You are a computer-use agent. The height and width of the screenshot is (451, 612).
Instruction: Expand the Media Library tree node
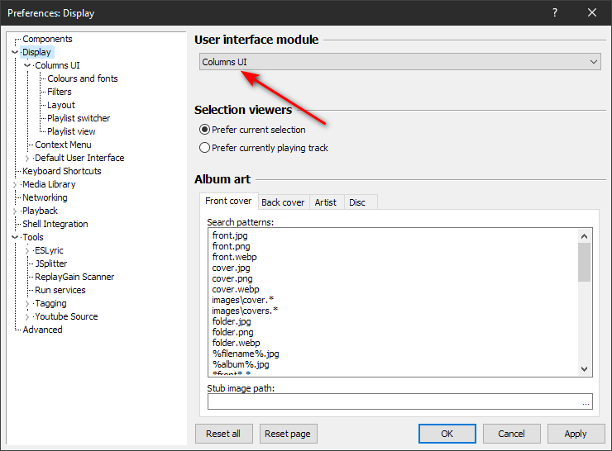click(x=15, y=184)
